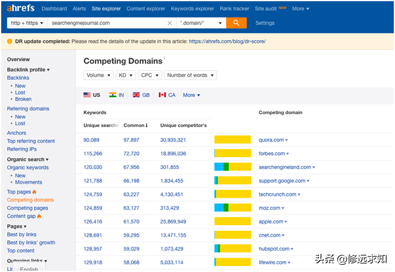Image resolution: width=395 pixels, height=272 pixels.
Task: Open Settings link
Action: pyautogui.click(x=265, y=23)
